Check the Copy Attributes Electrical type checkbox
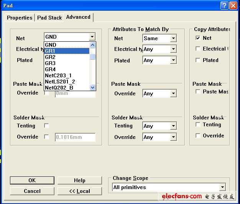240x204 pixels. click(198, 49)
